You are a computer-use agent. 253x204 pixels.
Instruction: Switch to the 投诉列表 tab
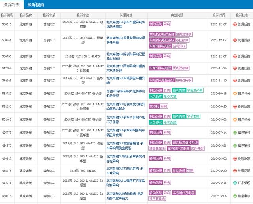pyautogui.click(x=11, y=5)
